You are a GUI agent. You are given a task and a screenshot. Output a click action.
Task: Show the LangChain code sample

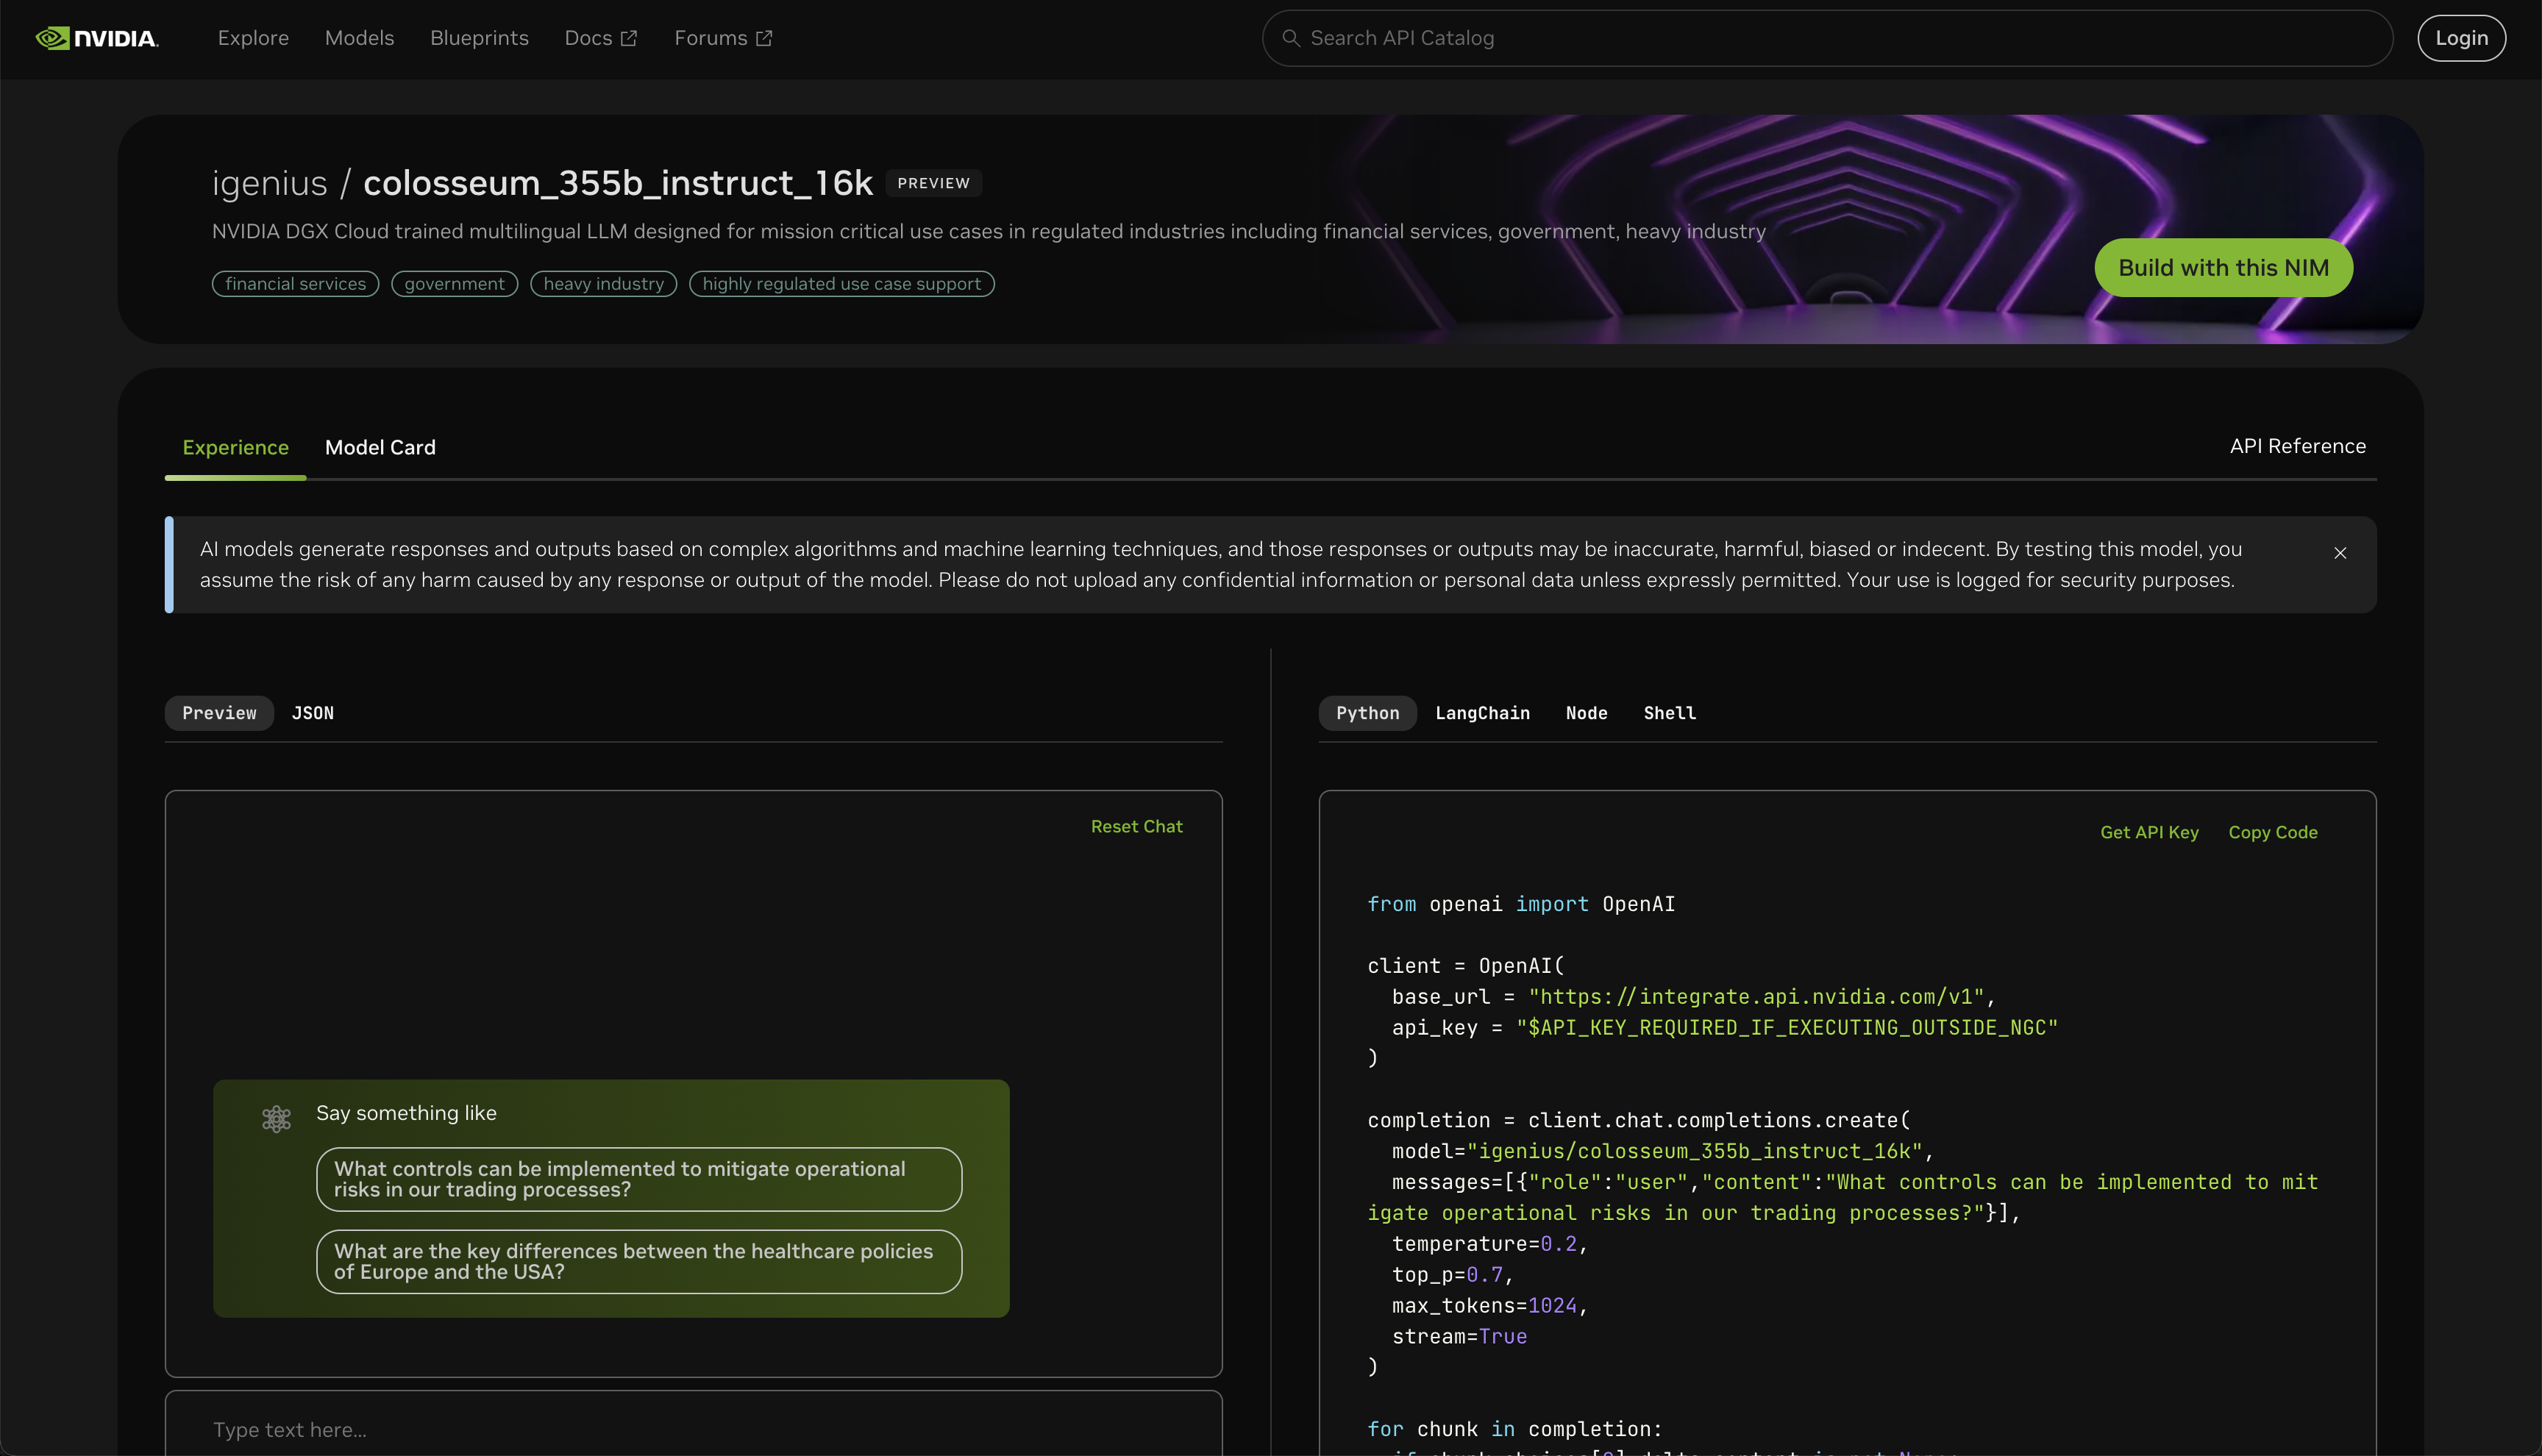click(1482, 713)
